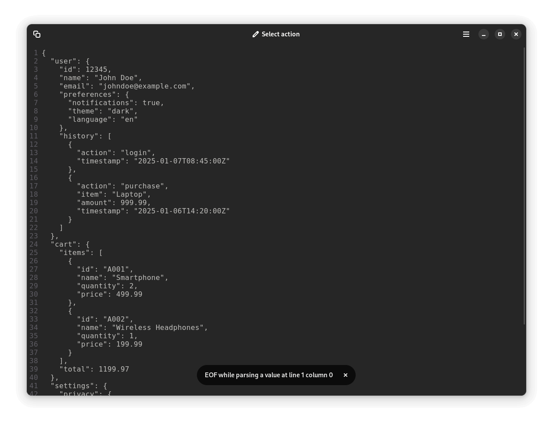Click the "total": 1199.97 line

[94, 369]
